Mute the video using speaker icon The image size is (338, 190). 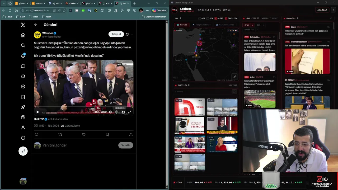point(110,112)
